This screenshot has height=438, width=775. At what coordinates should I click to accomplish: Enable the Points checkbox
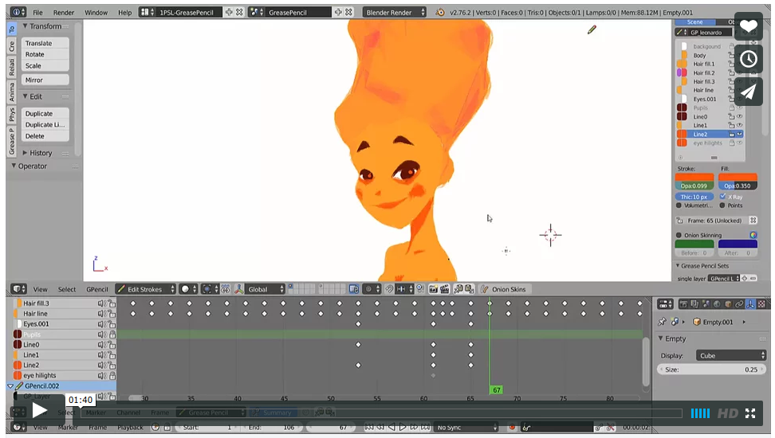coord(722,205)
